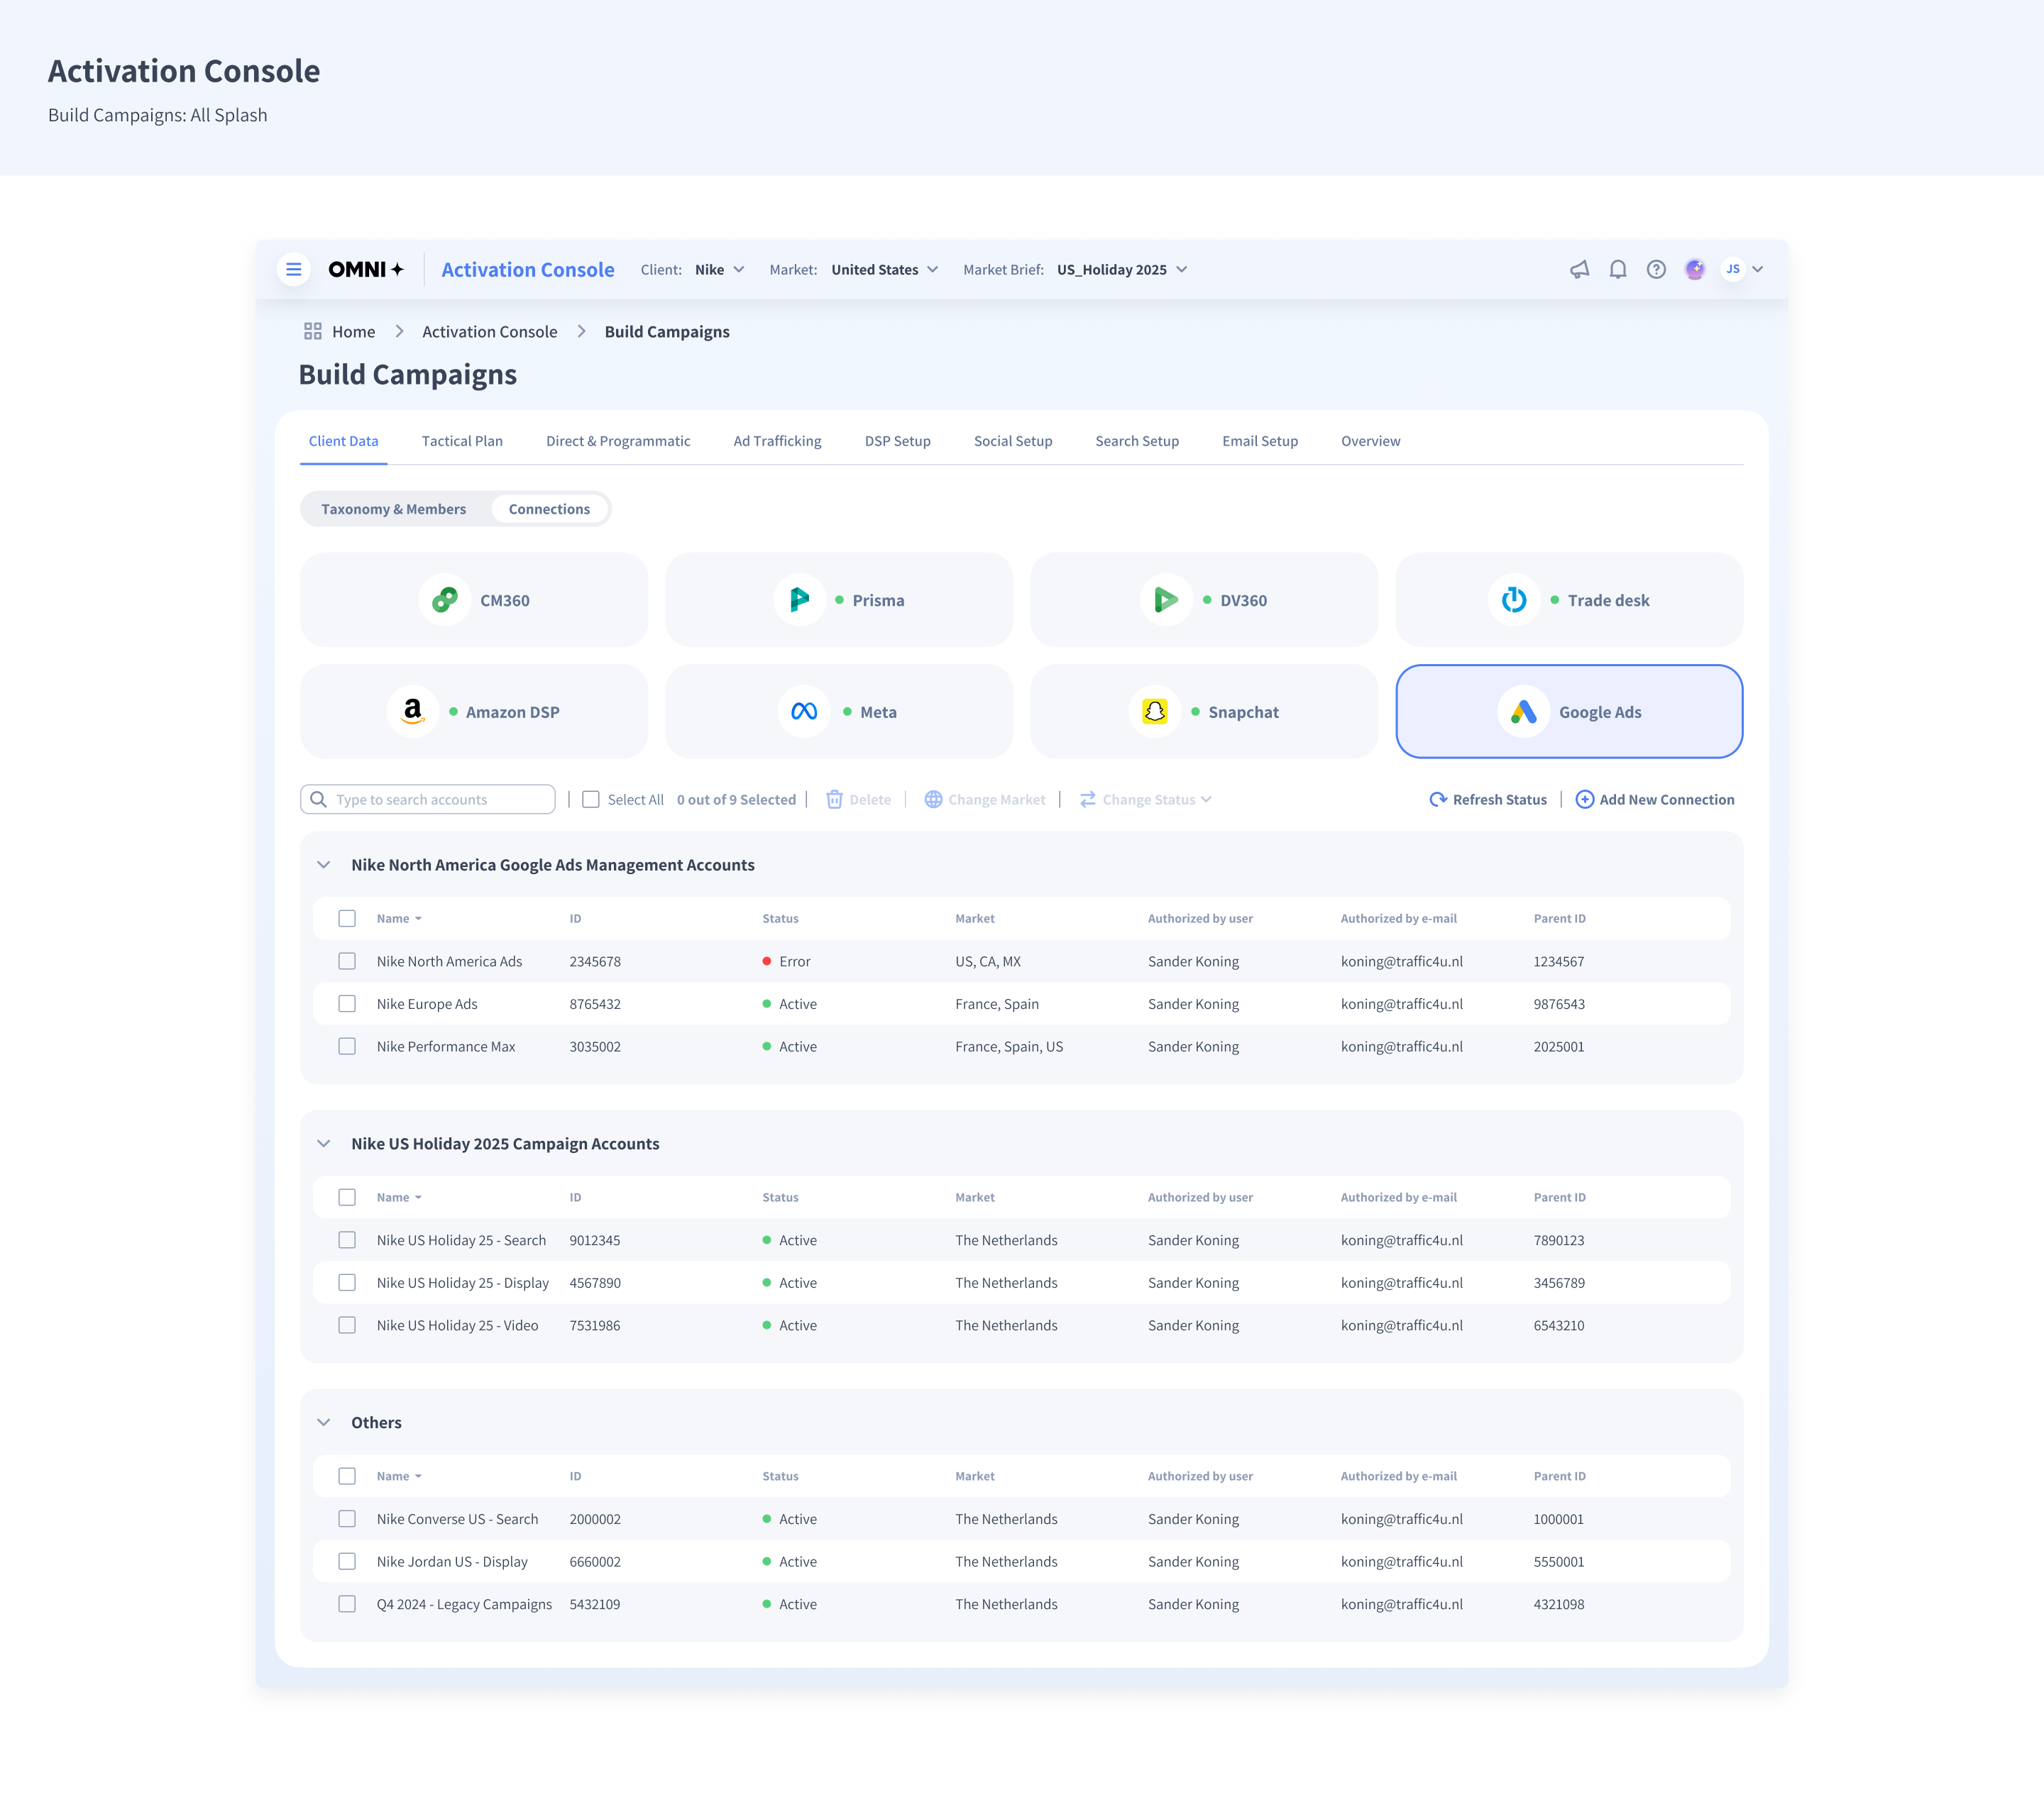The width and height of the screenshot is (2044, 1795).
Task: Select the Snapchat connection card
Action: click(x=1203, y=712)
